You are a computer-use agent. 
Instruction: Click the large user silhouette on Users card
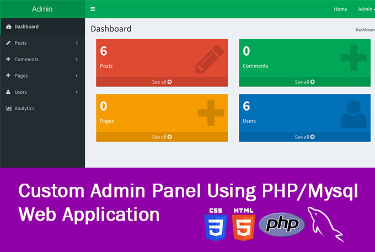click(x=353, y=114)
